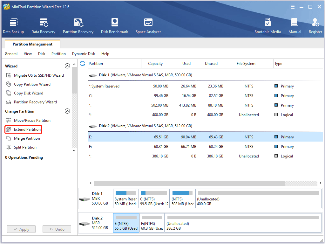Collapse the Wizard section

tap(67, 66)
